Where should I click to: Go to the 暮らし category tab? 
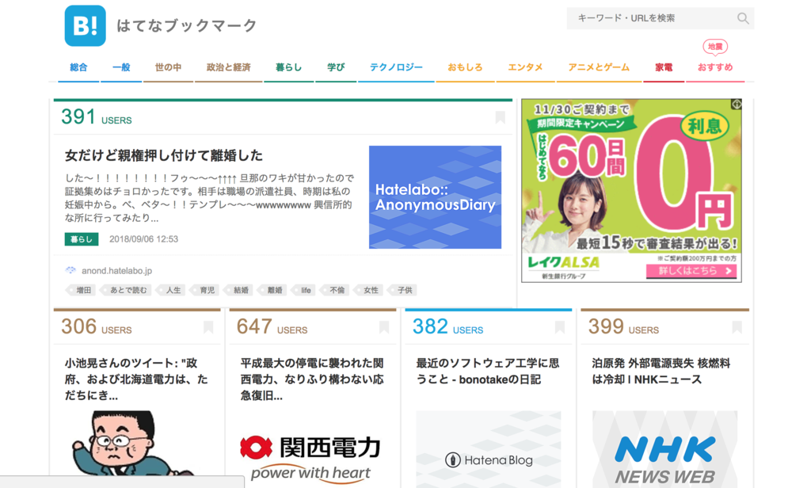(288, 67)
